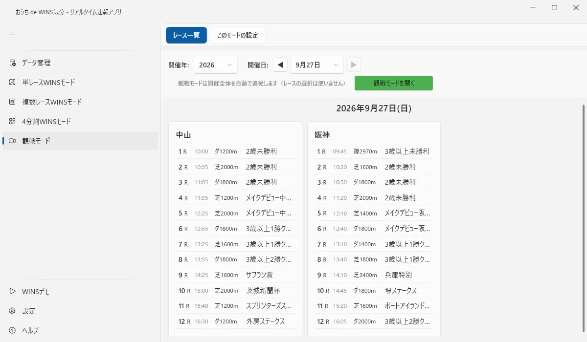587x342 pixels.
Task: Select 中山 12R 外房ステークス row
Action: coord(235,321)
